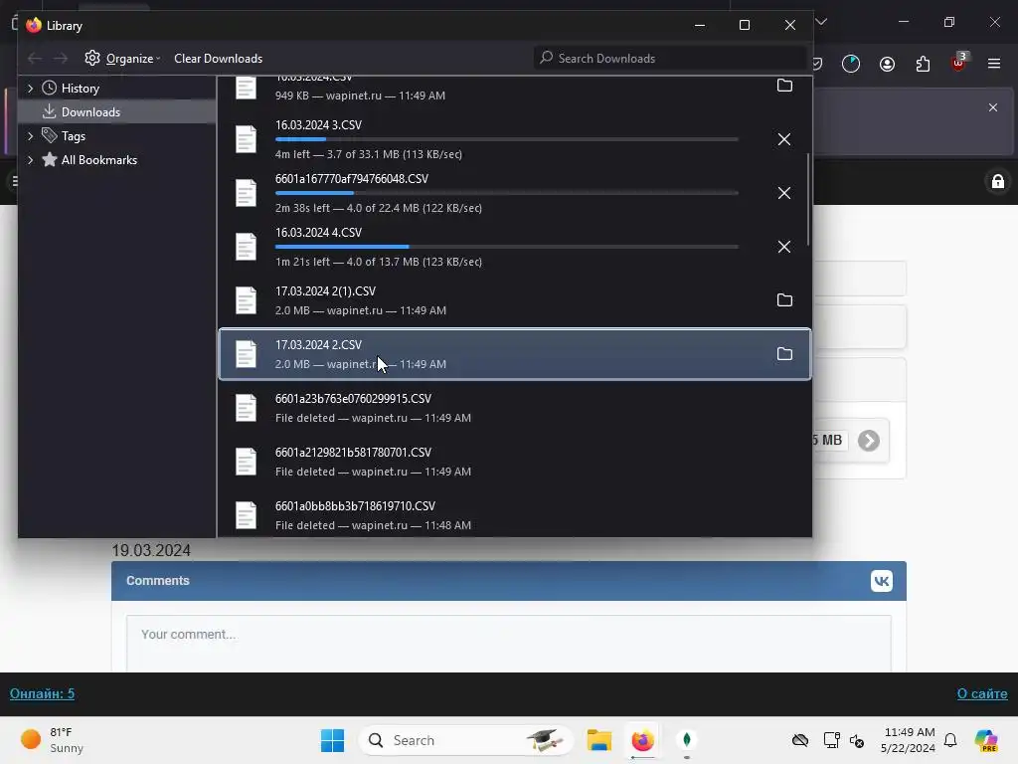Open the weather widget showing 81°F
This screenshot has height=764, width=1018.
pos(52,740)
